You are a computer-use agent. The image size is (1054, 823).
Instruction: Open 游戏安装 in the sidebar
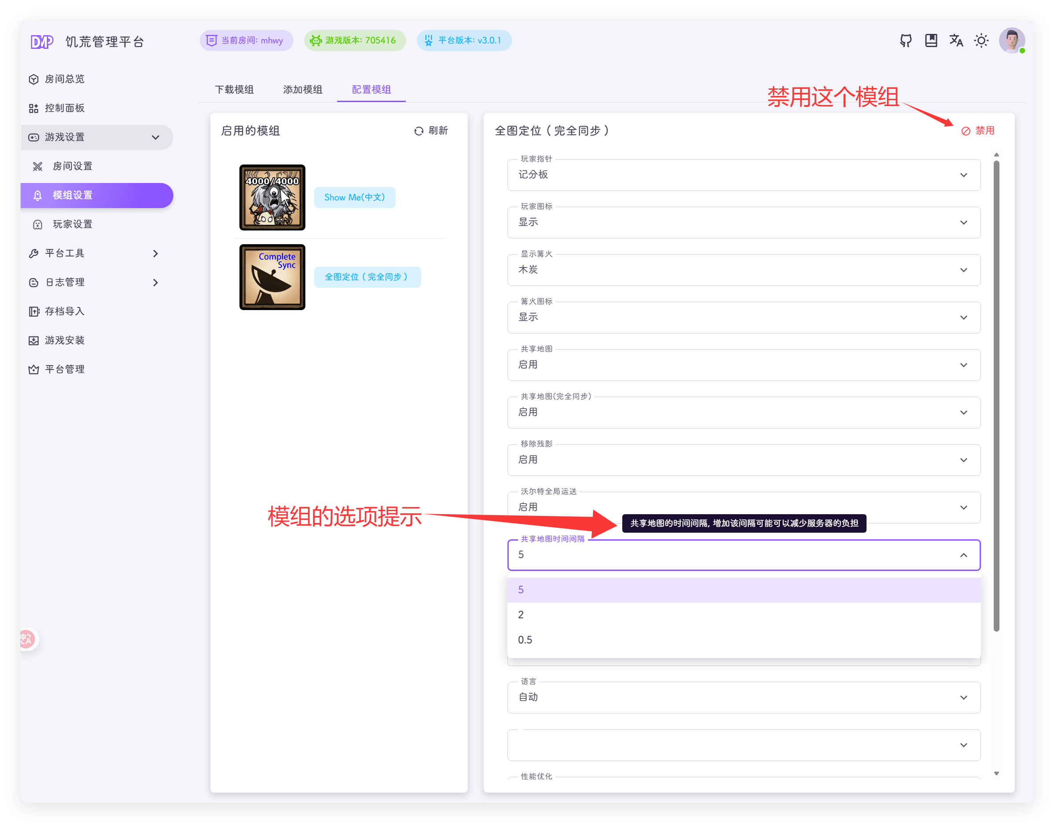(66, 340)
